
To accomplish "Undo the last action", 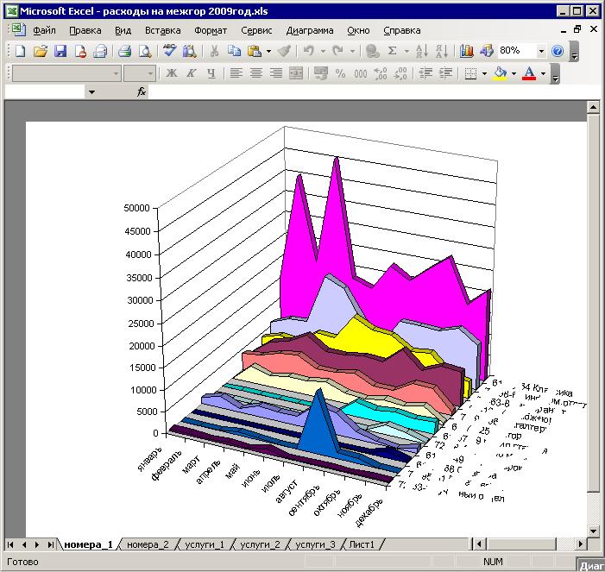I will [309, 51].
